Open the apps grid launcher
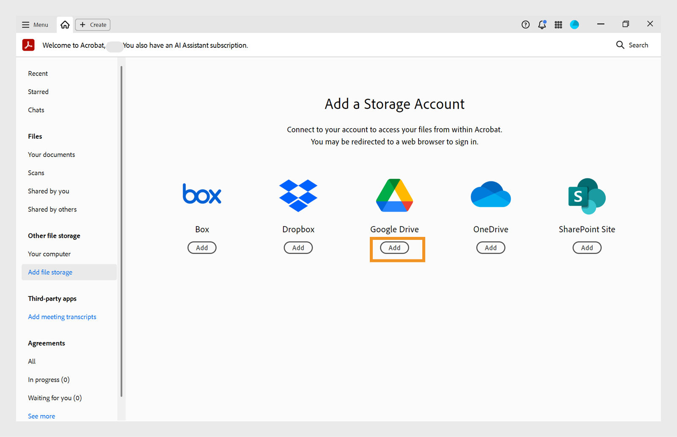The image size is (677, 437). pos(558,25)
